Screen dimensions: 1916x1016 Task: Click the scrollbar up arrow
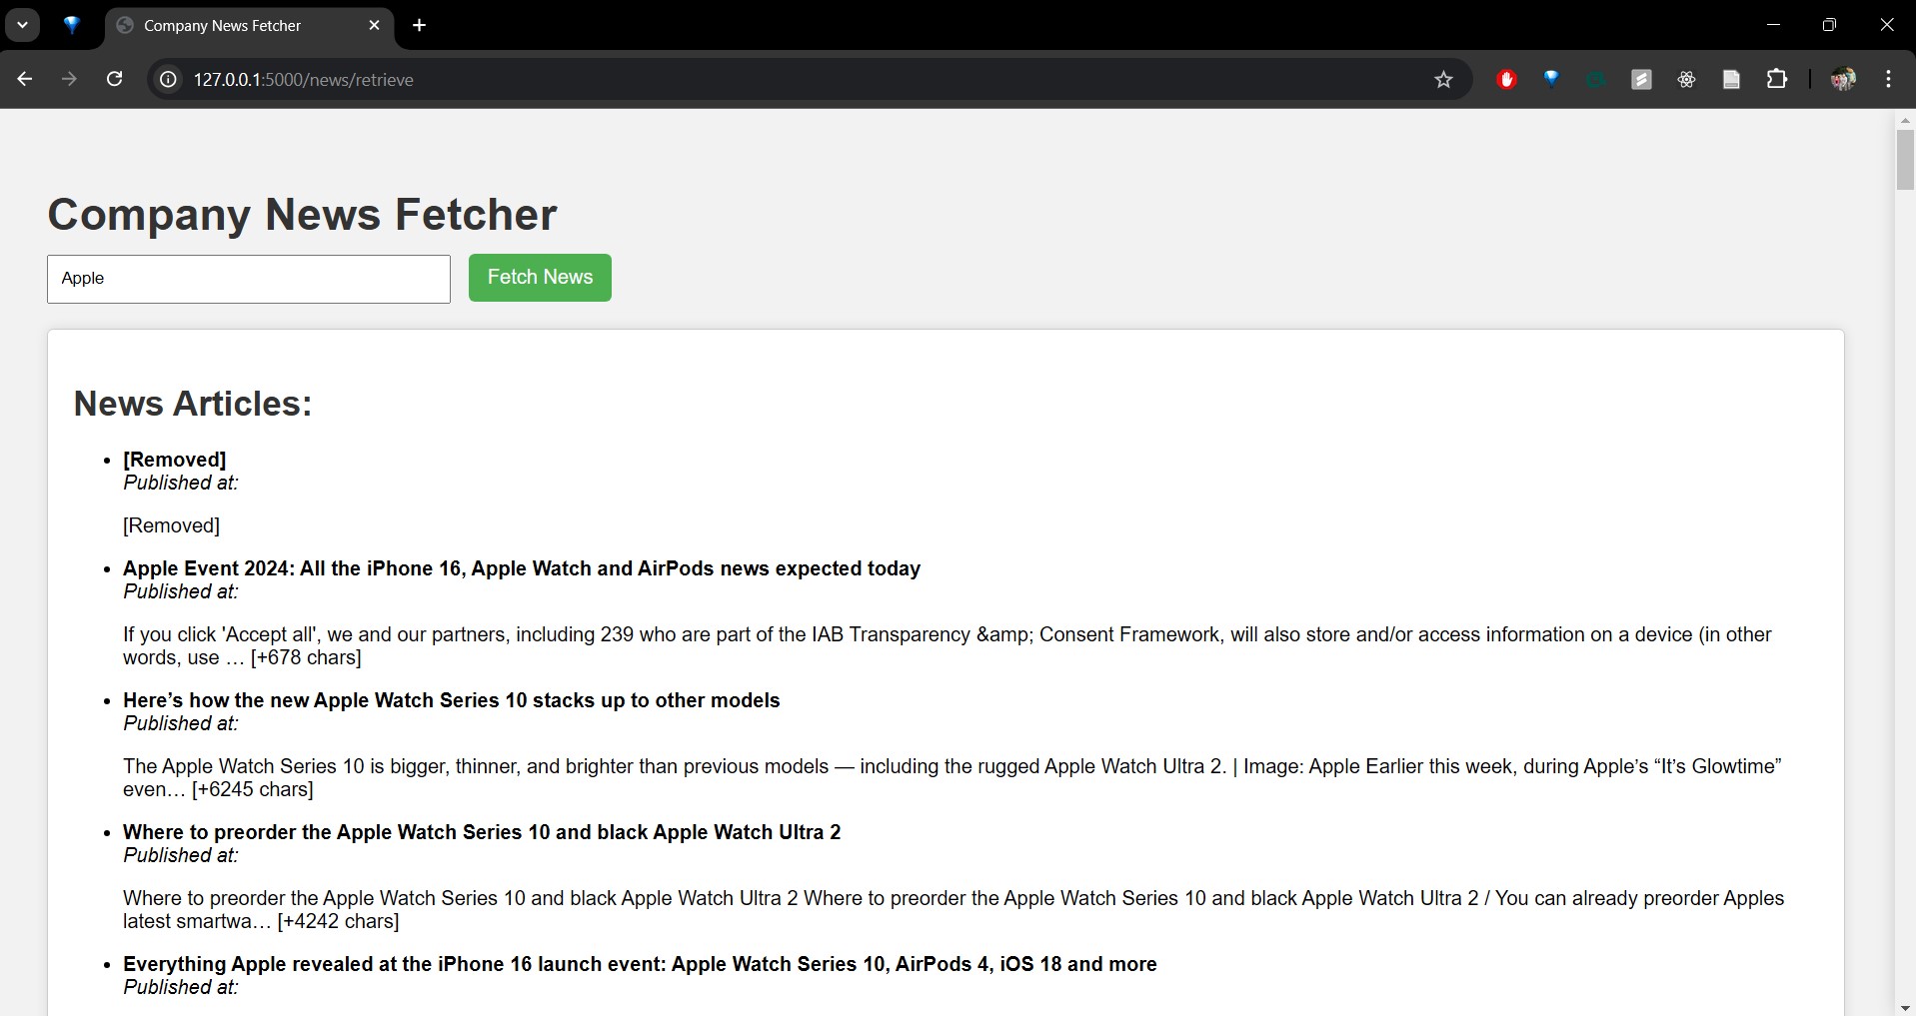1905,120
